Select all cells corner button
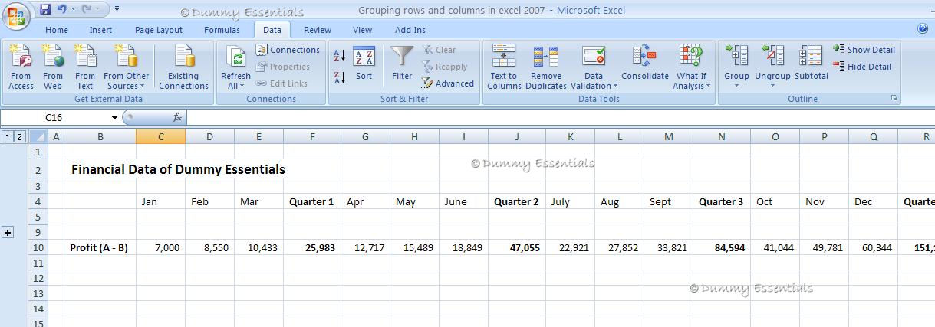Viewport: 935px width, 327px height. [x=38, y=136]
